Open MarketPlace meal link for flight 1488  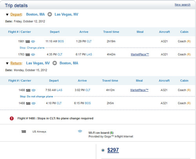click(x=139, y=90)
